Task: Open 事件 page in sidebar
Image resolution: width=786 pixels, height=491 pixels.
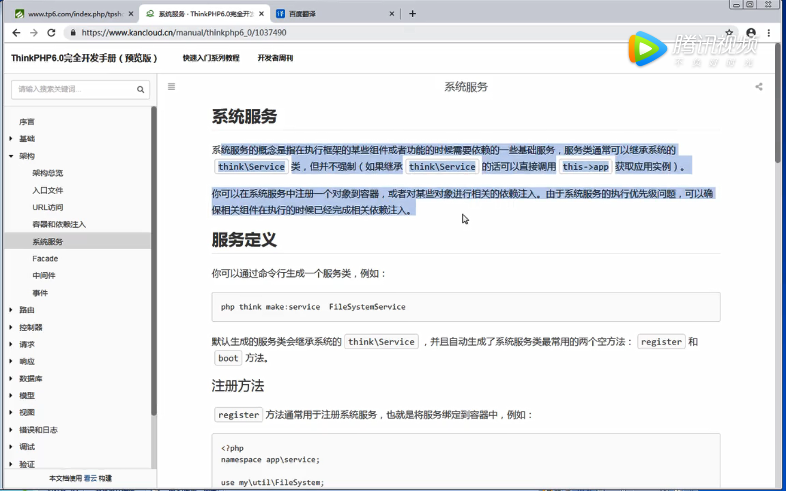Action: pyautogui.click(x=40, y=293)
